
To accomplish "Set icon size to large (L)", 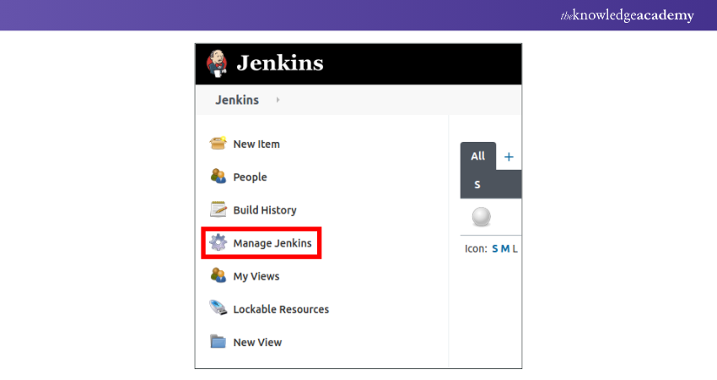I will coord(515,249).
